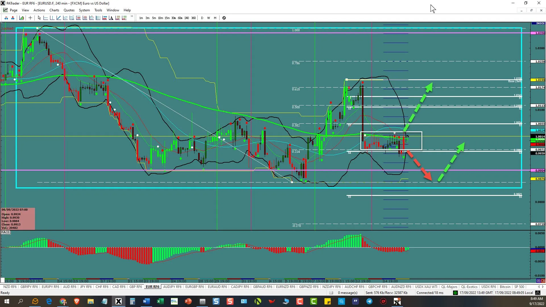Image resolution: width=546 pixels, height=307 pixels.
Task: Switch to the AUD RF6 tab
Action: (70, 287)
